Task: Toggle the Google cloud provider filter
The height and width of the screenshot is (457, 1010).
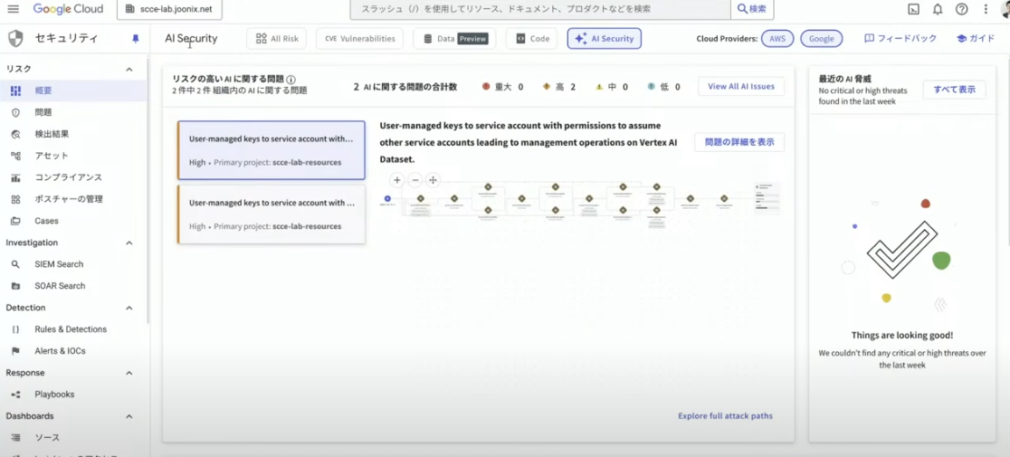Action: click(821, 39)
